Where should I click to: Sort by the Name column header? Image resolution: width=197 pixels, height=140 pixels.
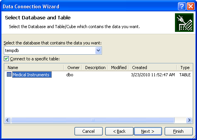coord(34,68)
